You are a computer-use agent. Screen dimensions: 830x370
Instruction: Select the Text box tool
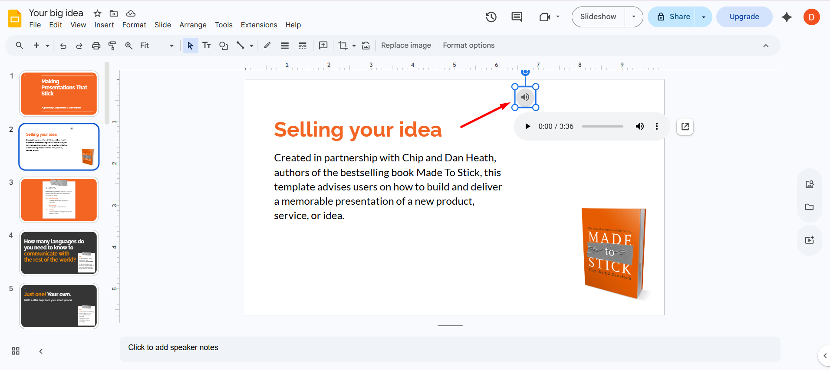[207, 46]
